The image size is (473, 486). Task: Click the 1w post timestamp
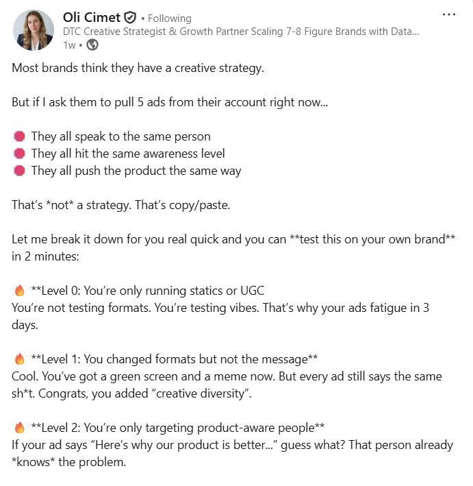pyautogui.click(x=69, y=45)
